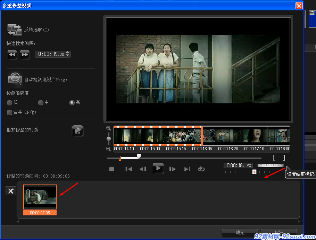Select trimmed clip thumbnail 00:00:07:05
Viewport: 316px width, 240px height.
(40, 200)
